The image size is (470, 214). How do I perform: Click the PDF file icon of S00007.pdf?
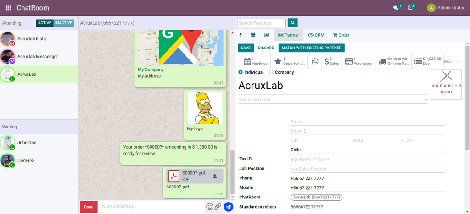pyautogui.click(x=173, y=176)
